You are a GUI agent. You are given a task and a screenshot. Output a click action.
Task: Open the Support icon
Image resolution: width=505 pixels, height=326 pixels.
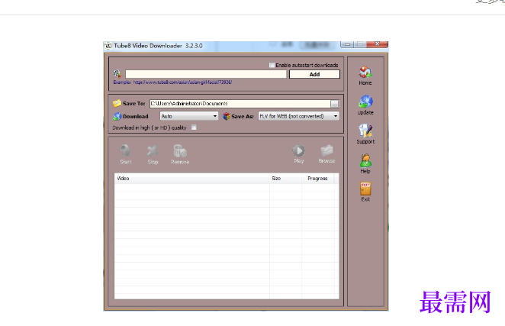click(x=365, y=131)
